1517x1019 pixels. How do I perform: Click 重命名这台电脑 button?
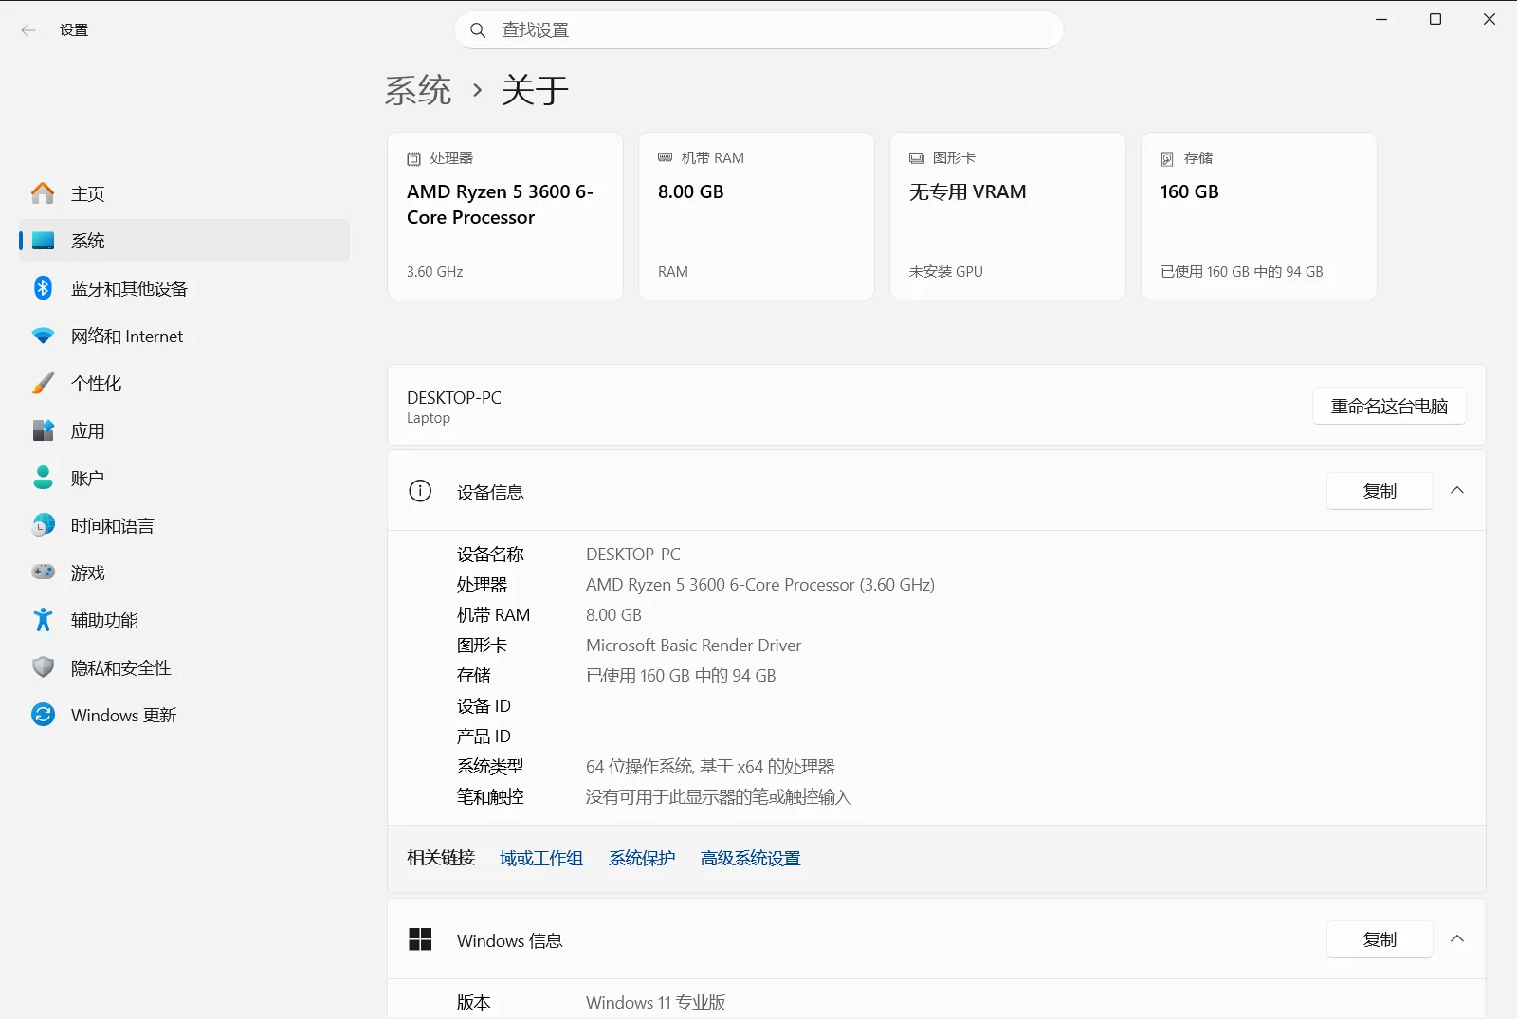1389,407
